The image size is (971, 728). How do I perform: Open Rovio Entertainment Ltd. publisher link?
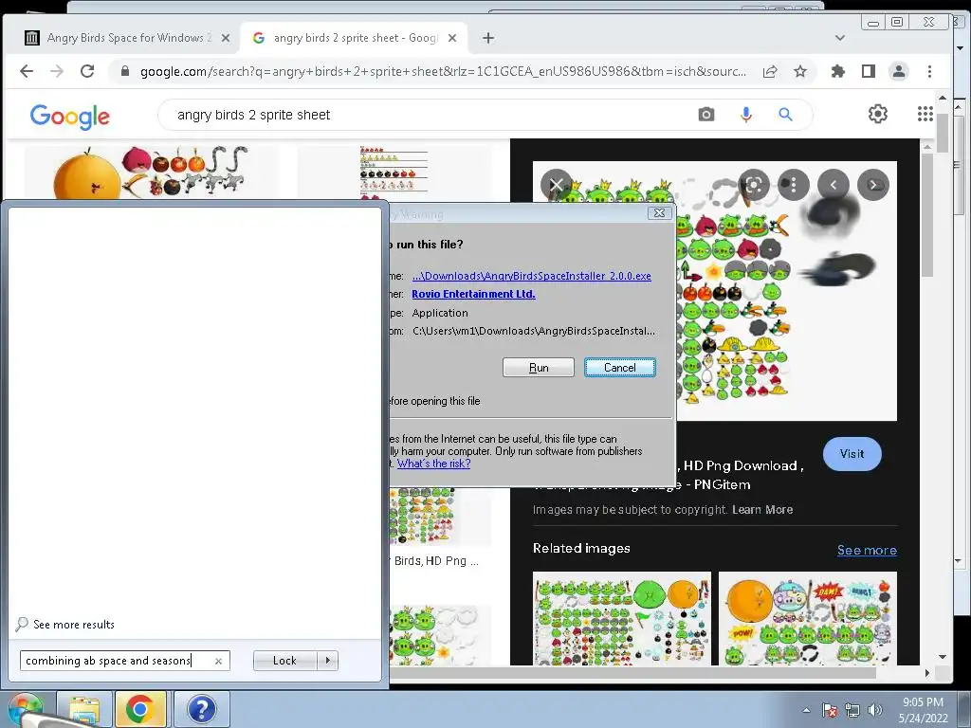tap(473, 294)
